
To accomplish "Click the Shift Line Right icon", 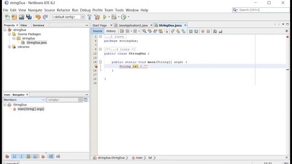I will click(x=196, y=31).
